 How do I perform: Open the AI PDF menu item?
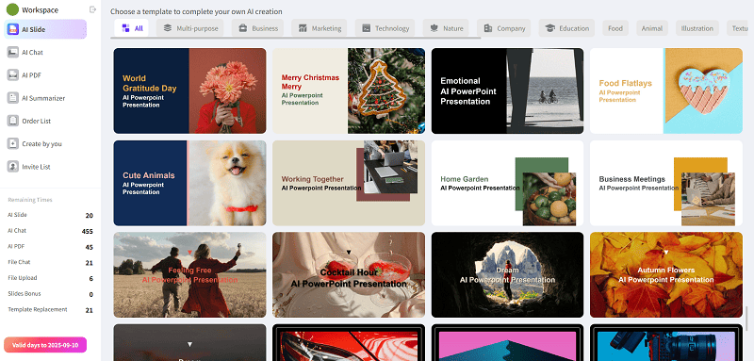[45, 75]
